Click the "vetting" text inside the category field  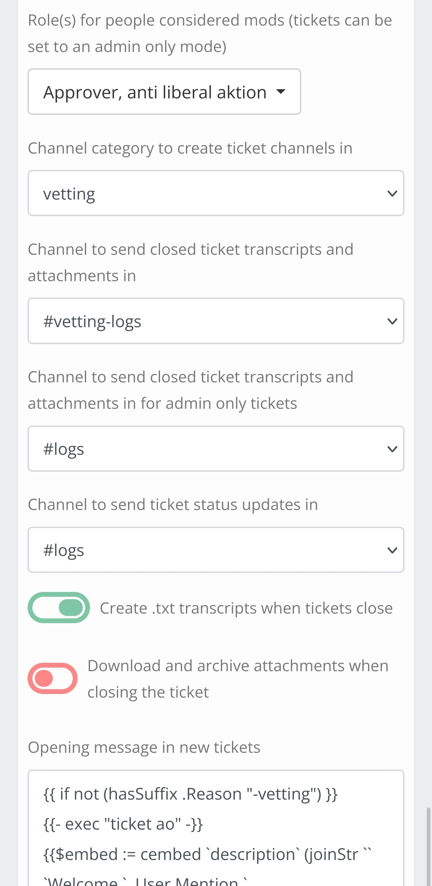click(69, 193)
